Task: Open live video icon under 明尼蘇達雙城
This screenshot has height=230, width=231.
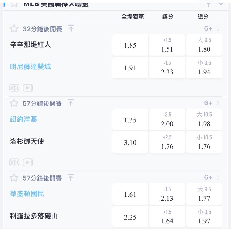Action: [28, 88]
